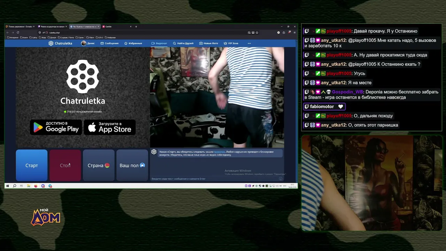Image resolution: width=446 pixels, height=251 pixels.
Task: Reload the ruletka.chat page
Action: 18,32
